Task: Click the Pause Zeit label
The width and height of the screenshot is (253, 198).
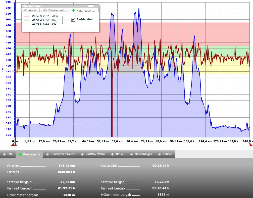Action: (x=109, y=166)
